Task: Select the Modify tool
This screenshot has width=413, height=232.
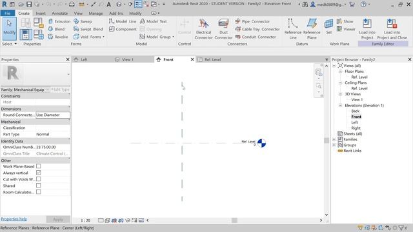Action: pyautogui.click(x=10, y=28)
